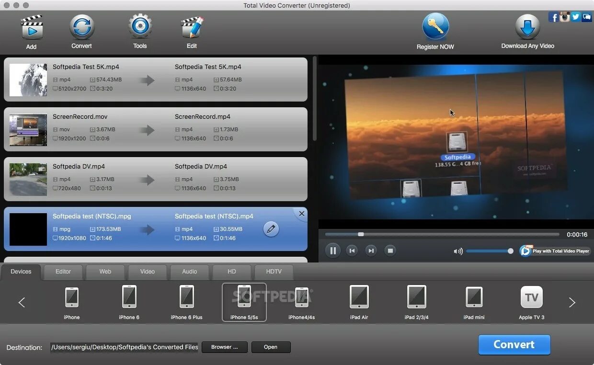Click Play with Total Video Player
Image resolution: width=594 pixels, height=365 pixels.
click(555, 251)
